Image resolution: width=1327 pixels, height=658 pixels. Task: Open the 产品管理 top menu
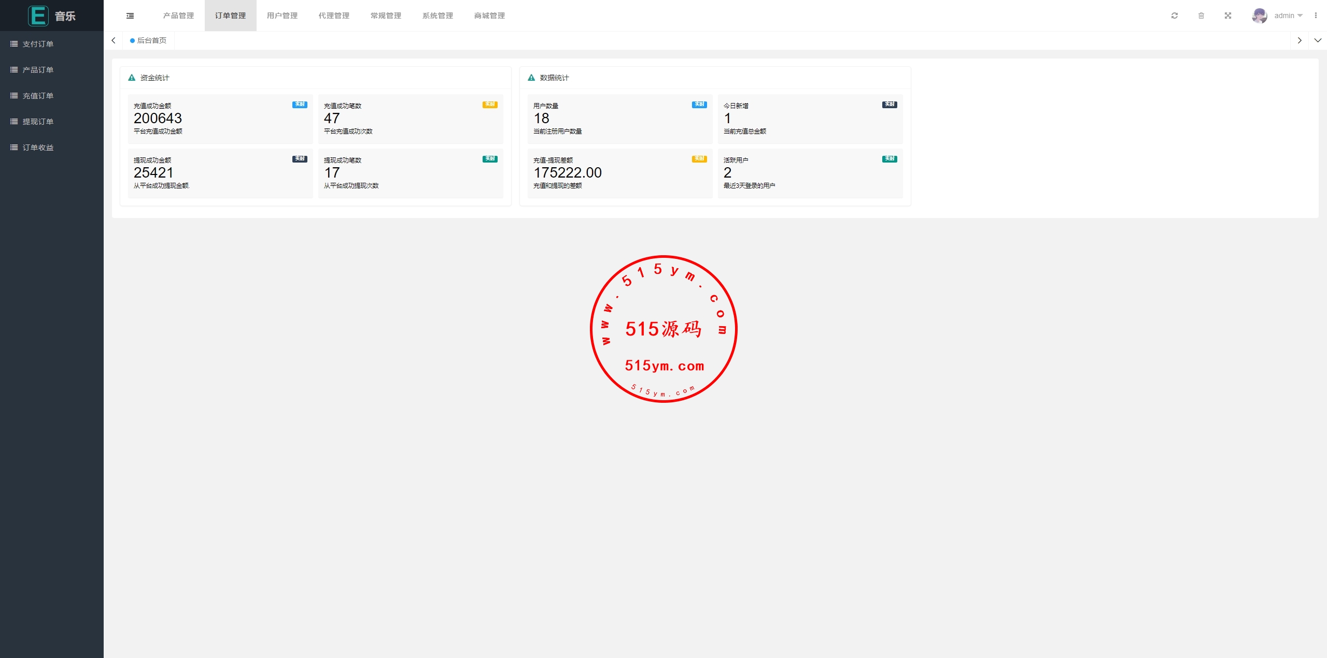tap(178, 16)
